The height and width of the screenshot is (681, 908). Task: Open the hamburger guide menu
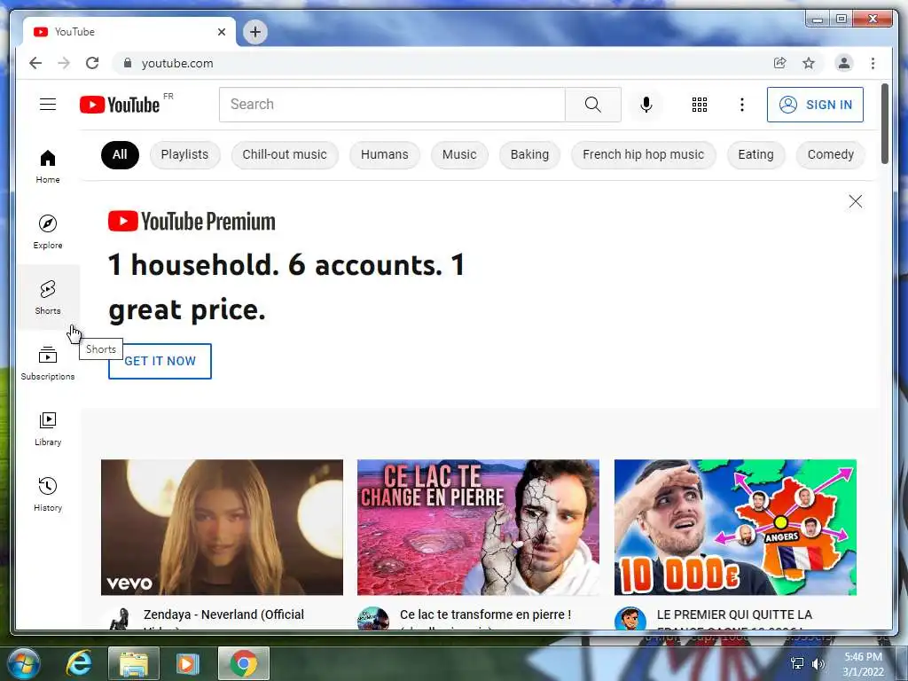tap(48, 105)
